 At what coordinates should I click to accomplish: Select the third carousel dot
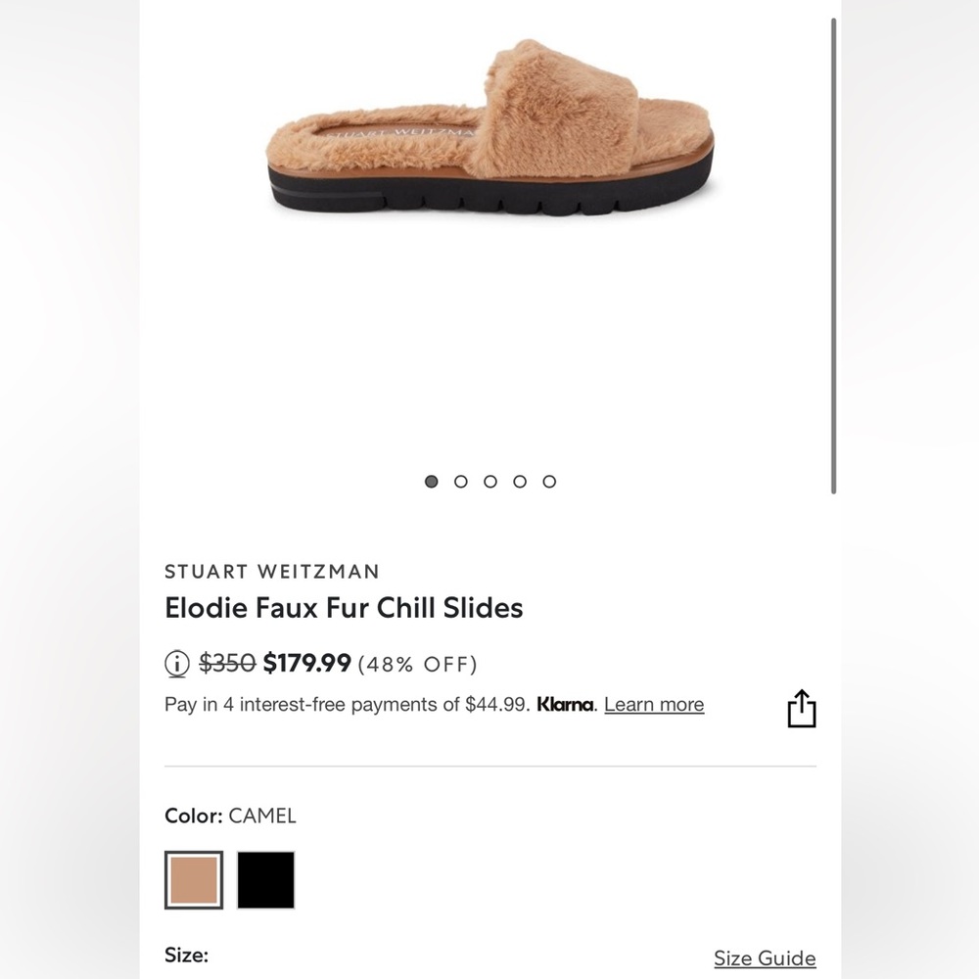(489, 482)
